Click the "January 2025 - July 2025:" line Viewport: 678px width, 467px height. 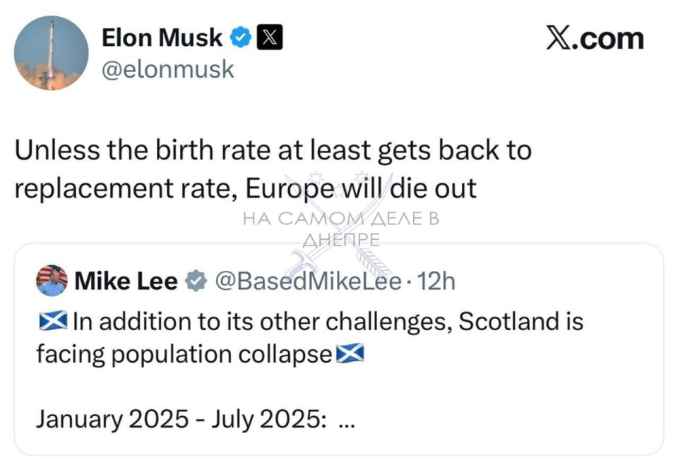point(181,419)
